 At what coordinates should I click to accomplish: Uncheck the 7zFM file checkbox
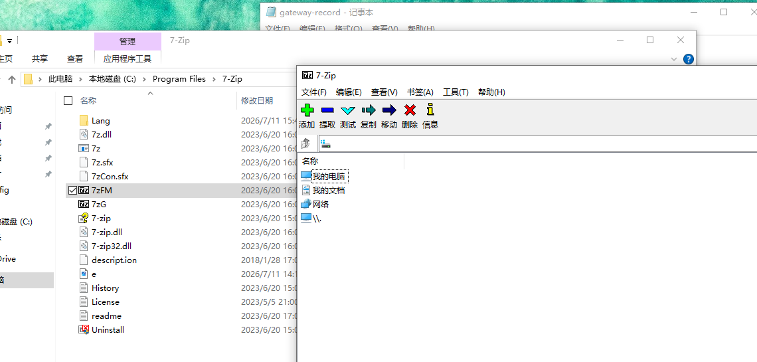coord(72,191)
